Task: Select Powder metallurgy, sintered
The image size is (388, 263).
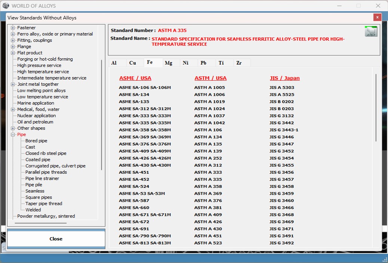Action: [x=46, y=216]
